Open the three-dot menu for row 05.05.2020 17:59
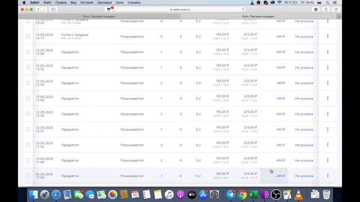The width and height of the screenshot is (360, 202). pyautogui.click(x=327, y=176)
